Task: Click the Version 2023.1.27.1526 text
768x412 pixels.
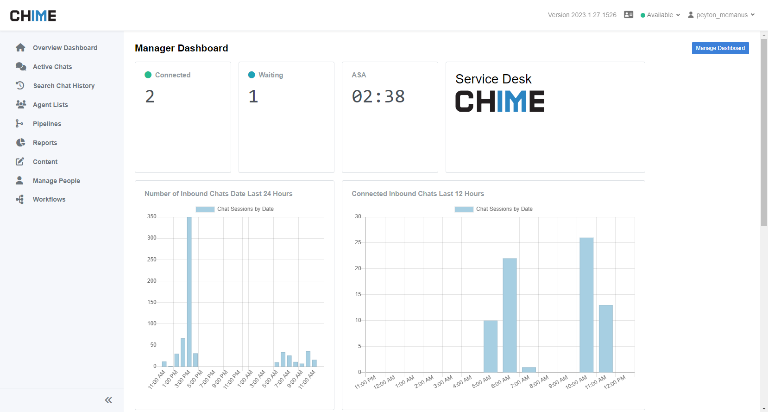Action: pyautogui.click(x=582, y=15)
